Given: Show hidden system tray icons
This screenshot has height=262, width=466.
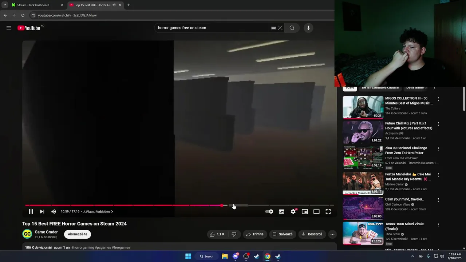Looking at the screenshot, I should 412,256.
